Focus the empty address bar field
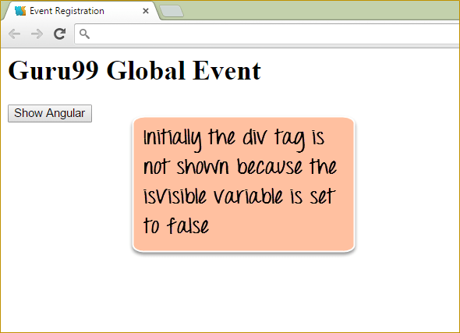This screenshot has width=460, height=333. pyautogui.click(x=267, y=34)
